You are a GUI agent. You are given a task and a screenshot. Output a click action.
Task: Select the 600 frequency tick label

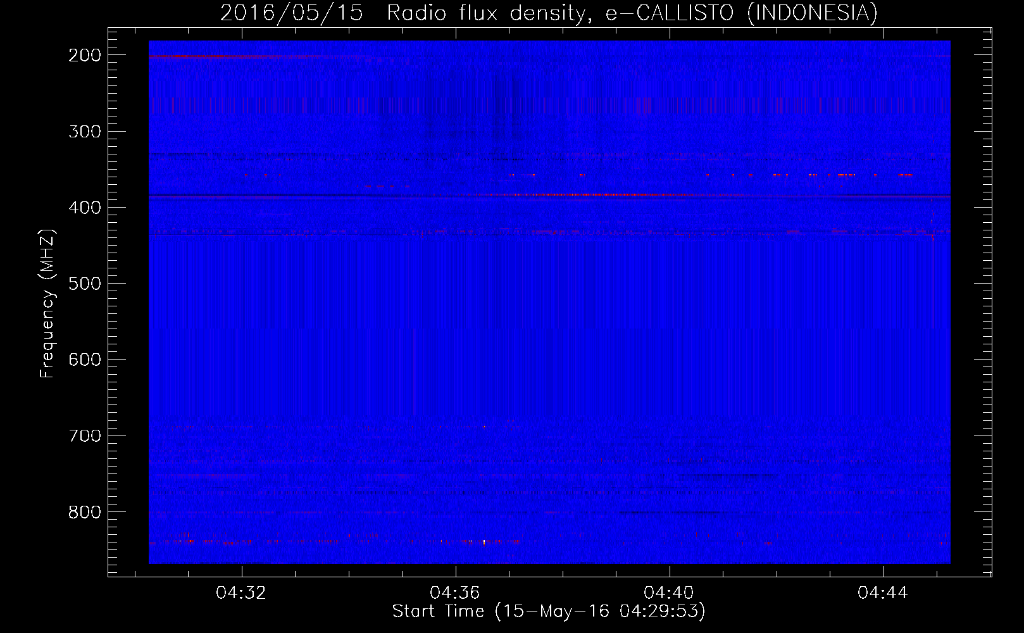(x=85, y=360)
